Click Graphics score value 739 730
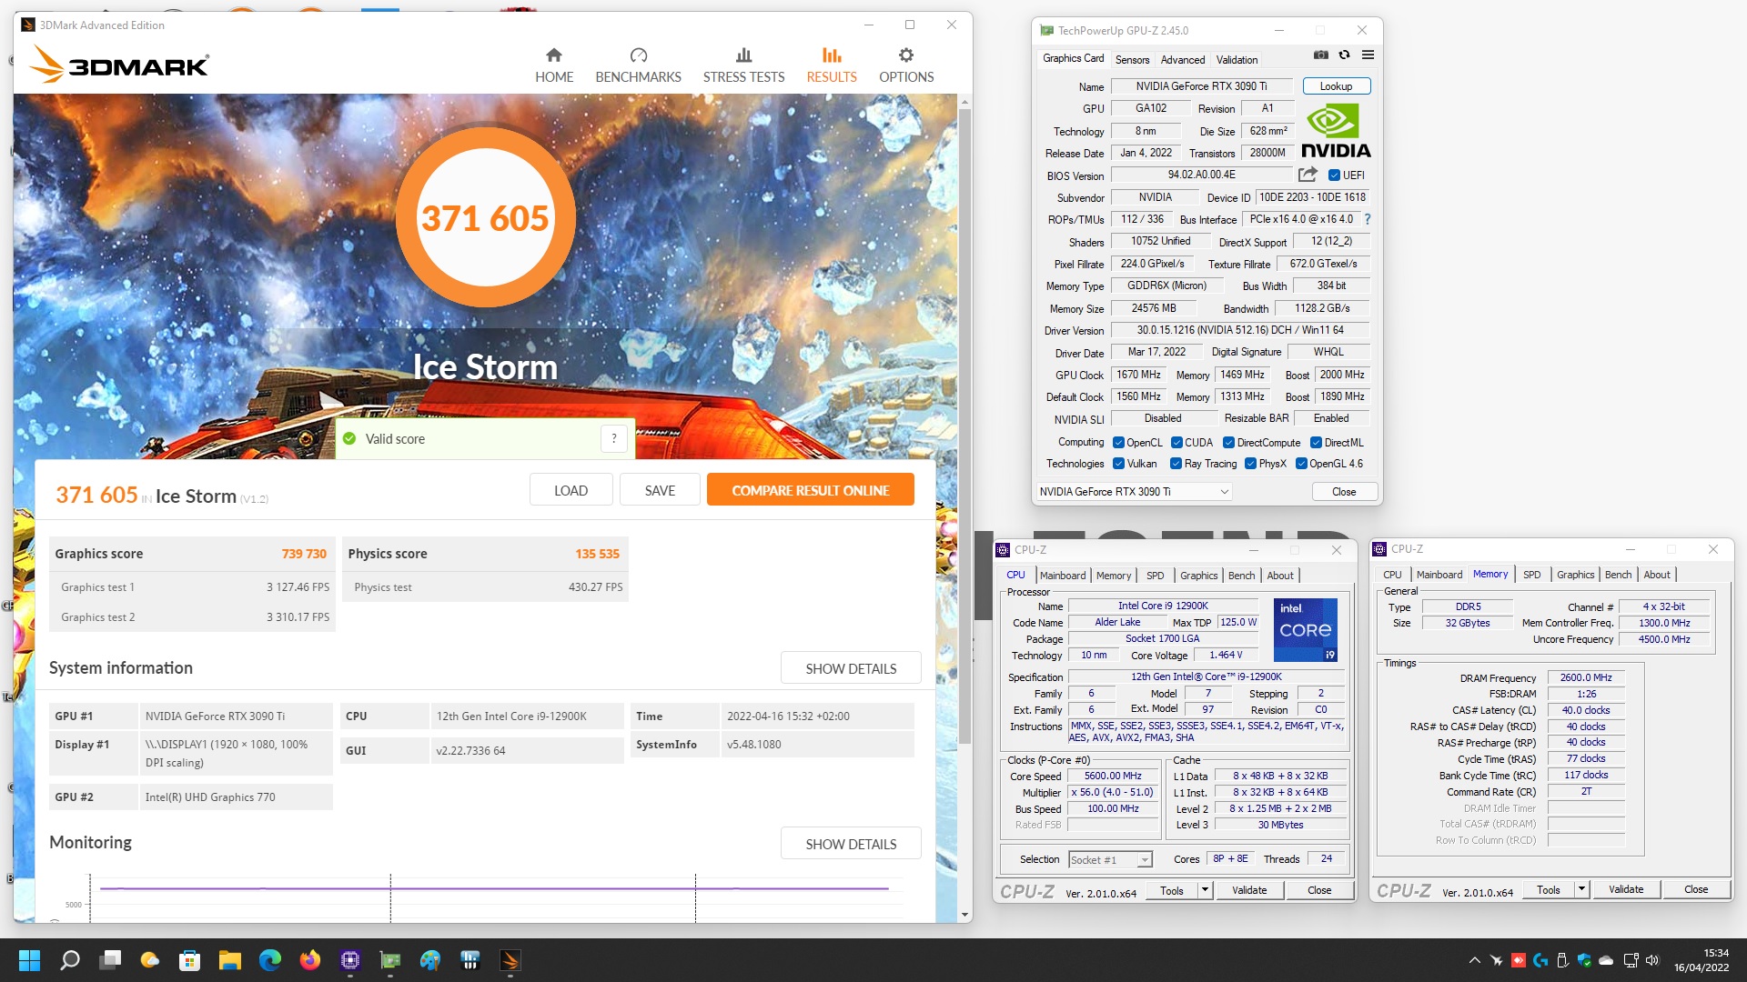 point(303,554)
